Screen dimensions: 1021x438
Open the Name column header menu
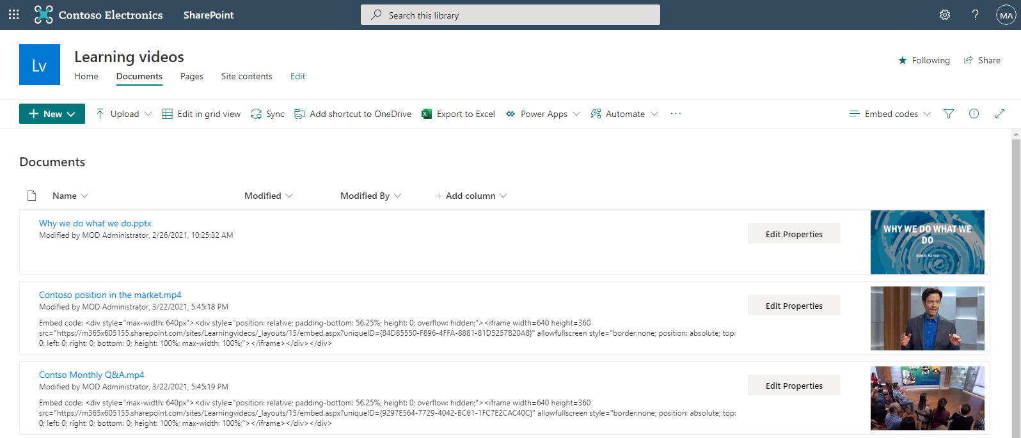point(70,196)
